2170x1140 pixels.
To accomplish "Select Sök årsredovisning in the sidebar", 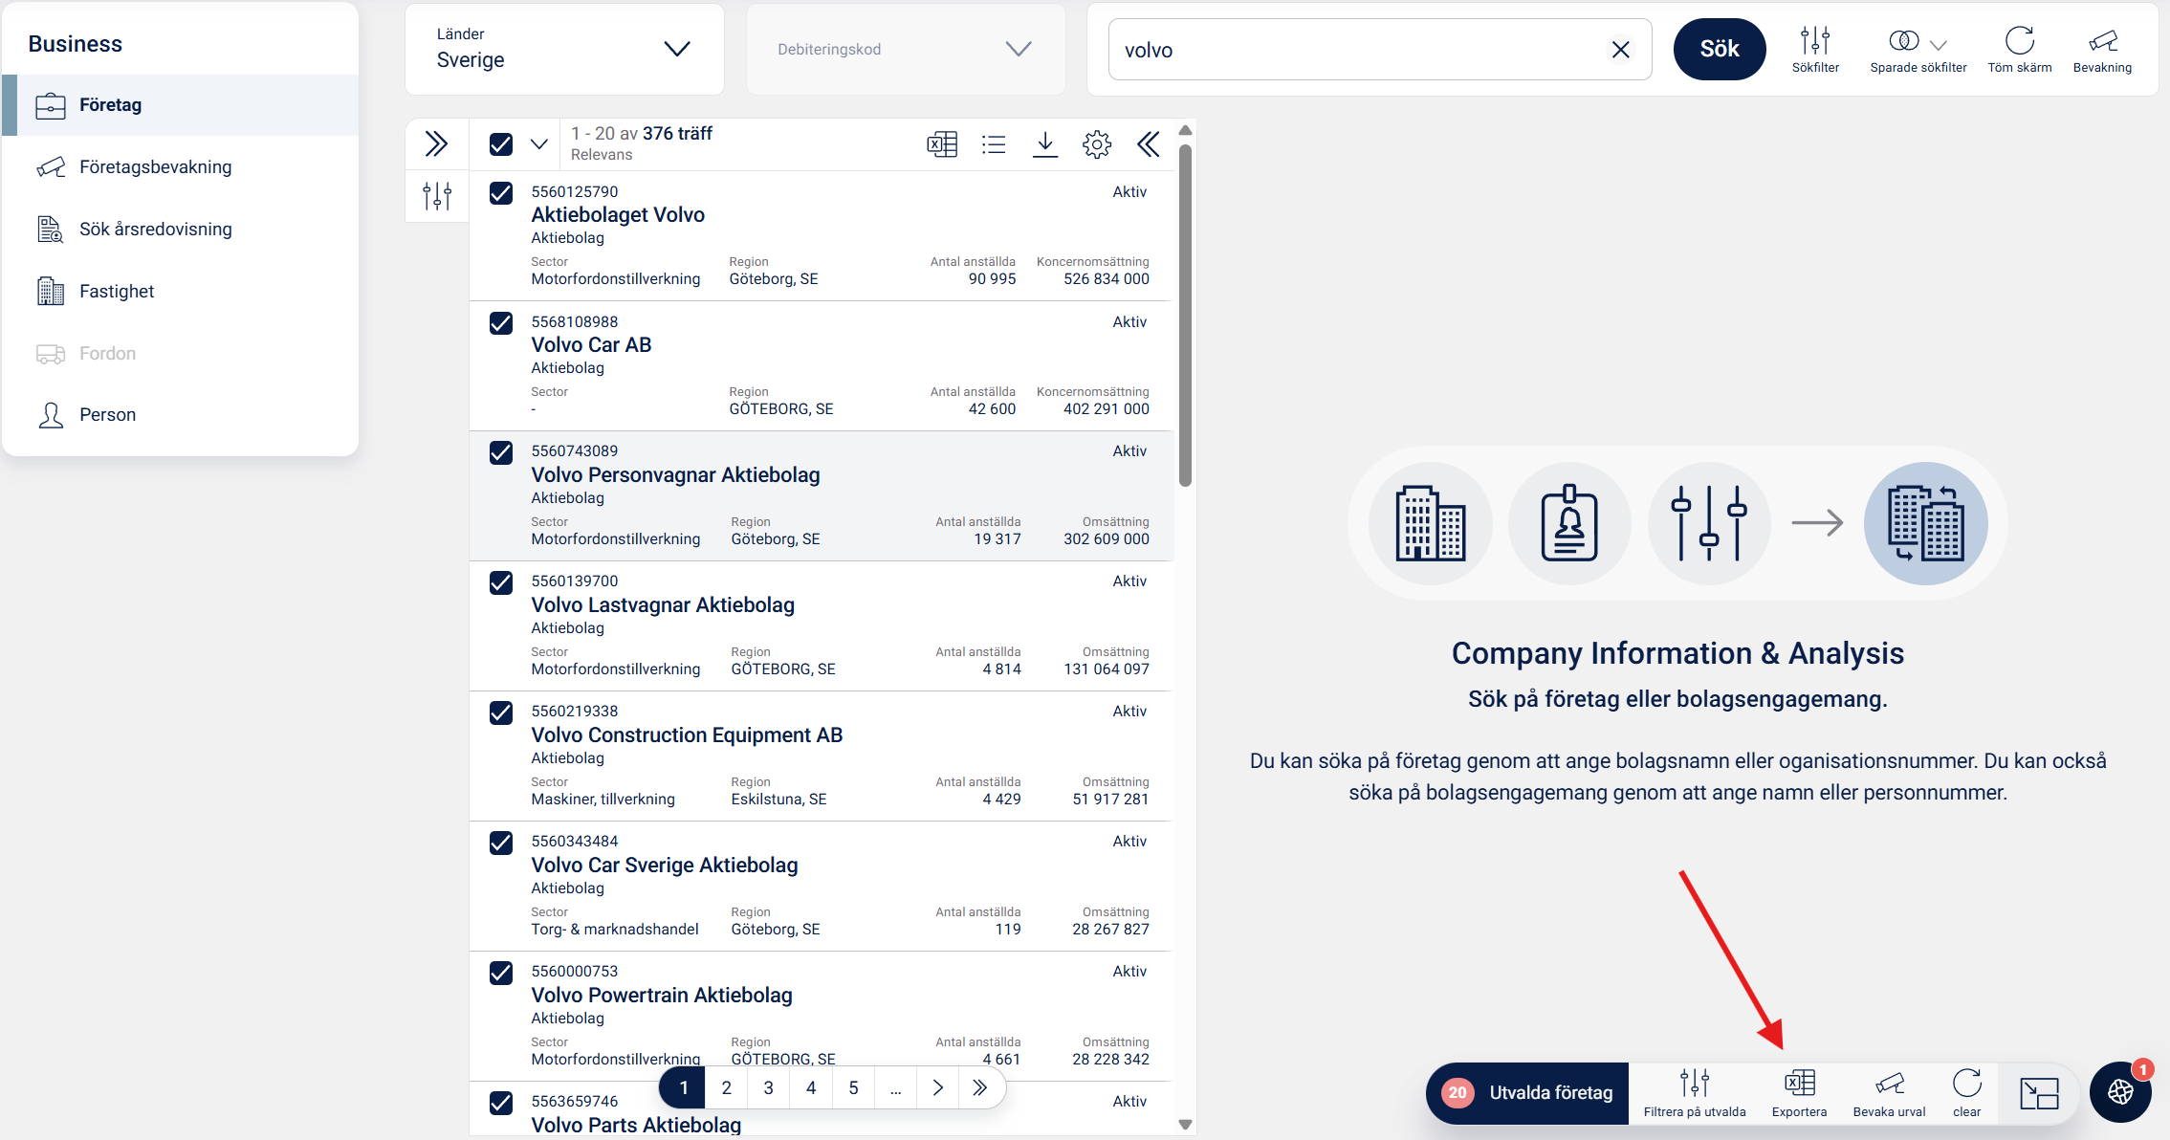I will 155,230.
